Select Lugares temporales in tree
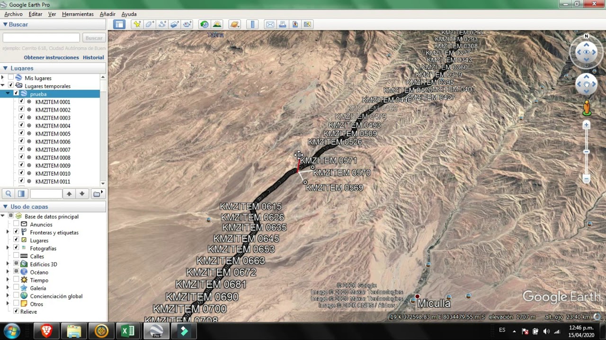The image size is (606, 340). pos(47,86)
